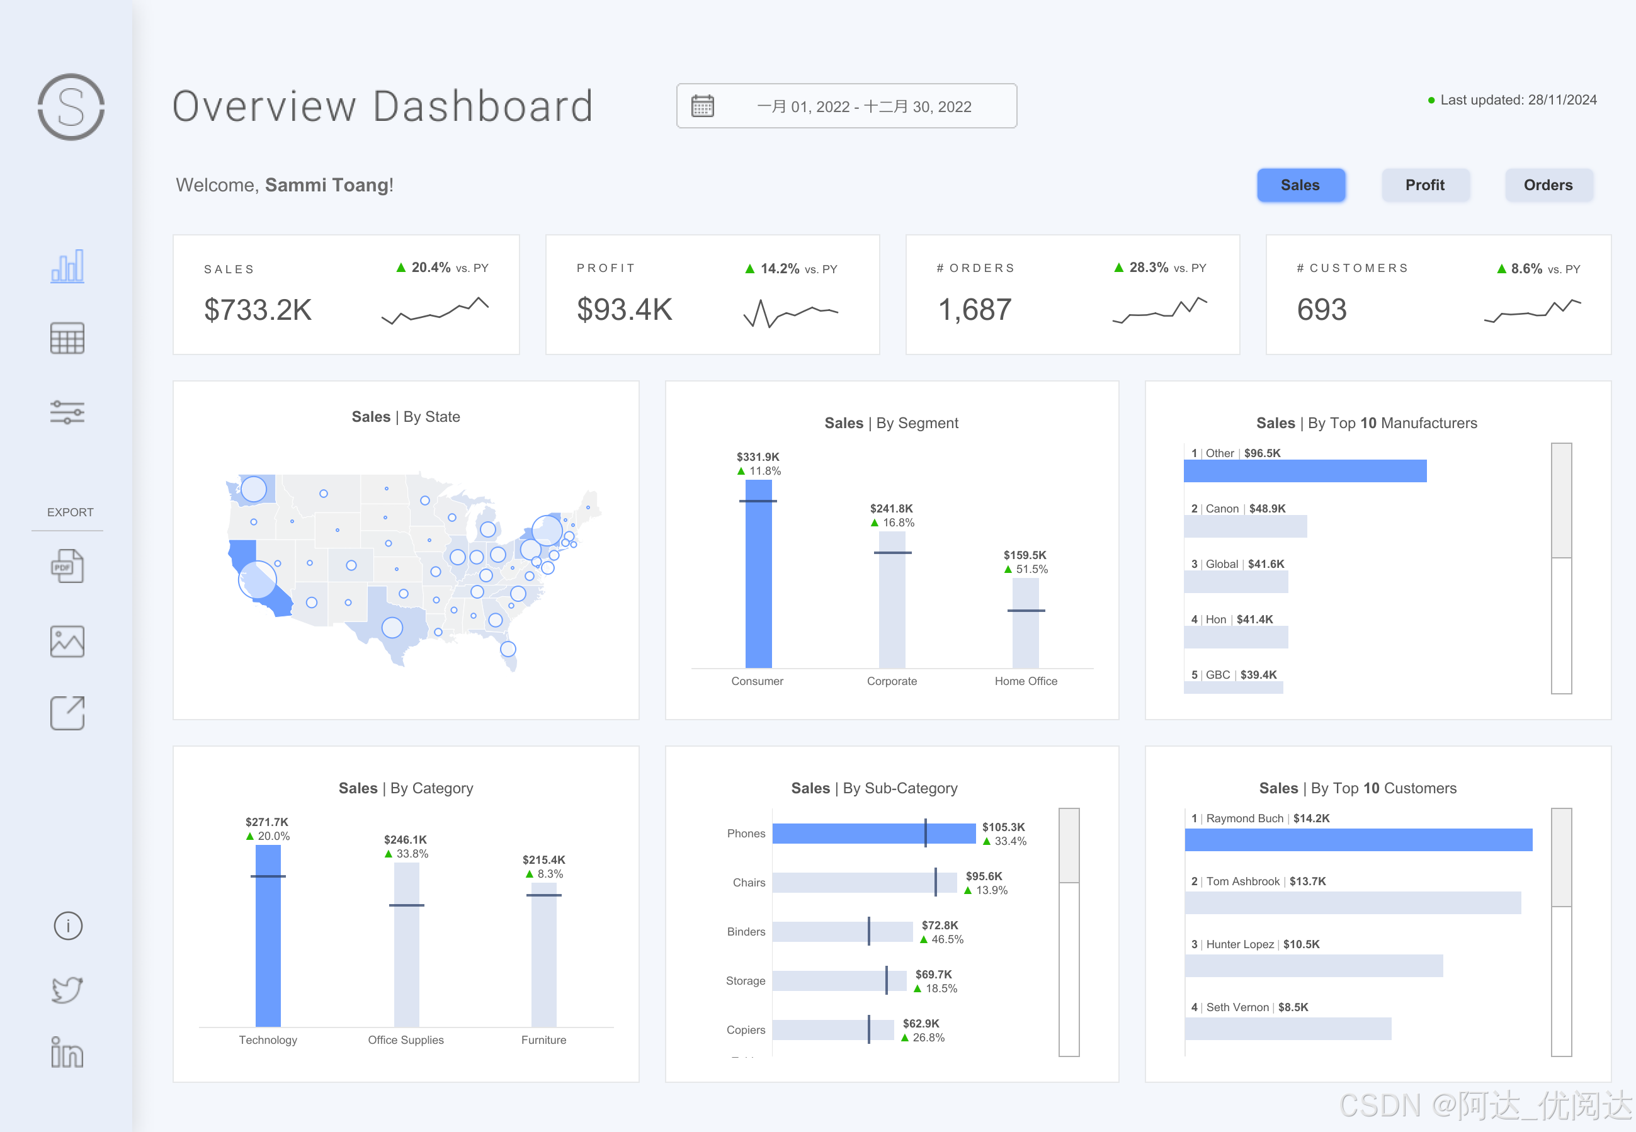Open the filter sliders icon
Screen dimensions: 1636x1132
(67, 412)
